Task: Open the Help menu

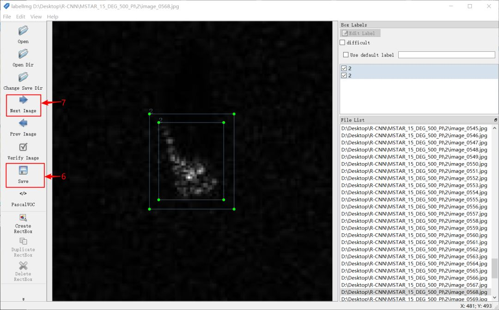Action: pyautogui.click(x=53, y=17)
